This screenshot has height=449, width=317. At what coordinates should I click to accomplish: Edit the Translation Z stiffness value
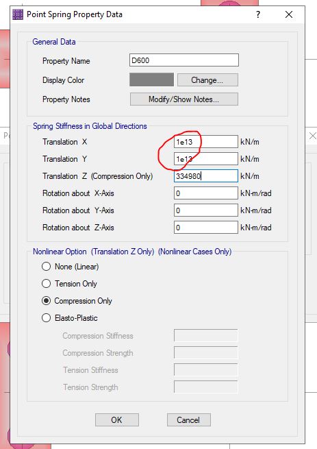pos(205,176)
